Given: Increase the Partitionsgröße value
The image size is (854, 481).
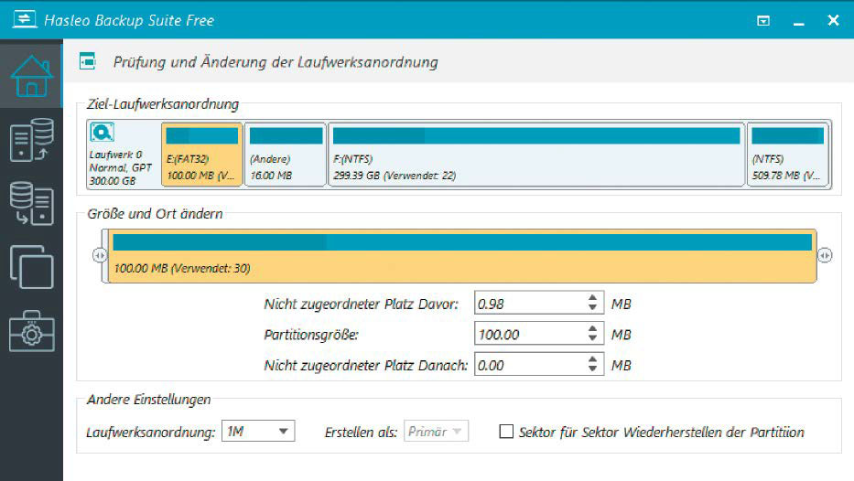Looking at the screenshot, I should 592,328.
